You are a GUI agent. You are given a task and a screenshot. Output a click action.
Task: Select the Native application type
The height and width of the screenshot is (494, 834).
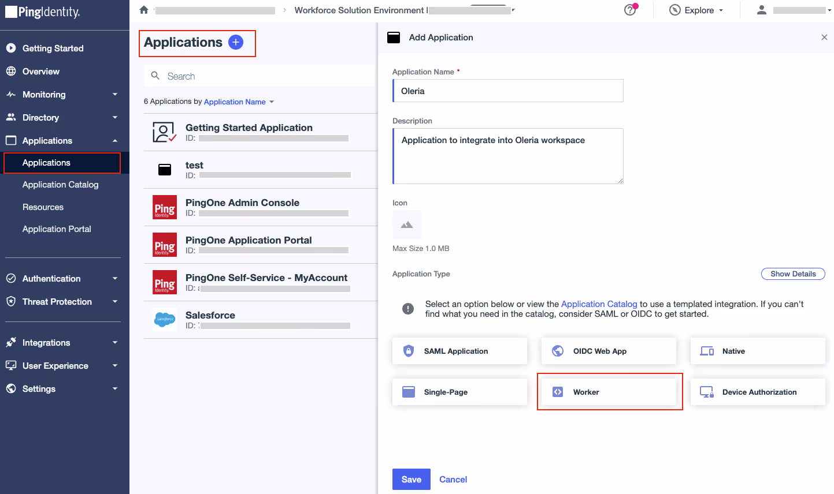[758, 351]
